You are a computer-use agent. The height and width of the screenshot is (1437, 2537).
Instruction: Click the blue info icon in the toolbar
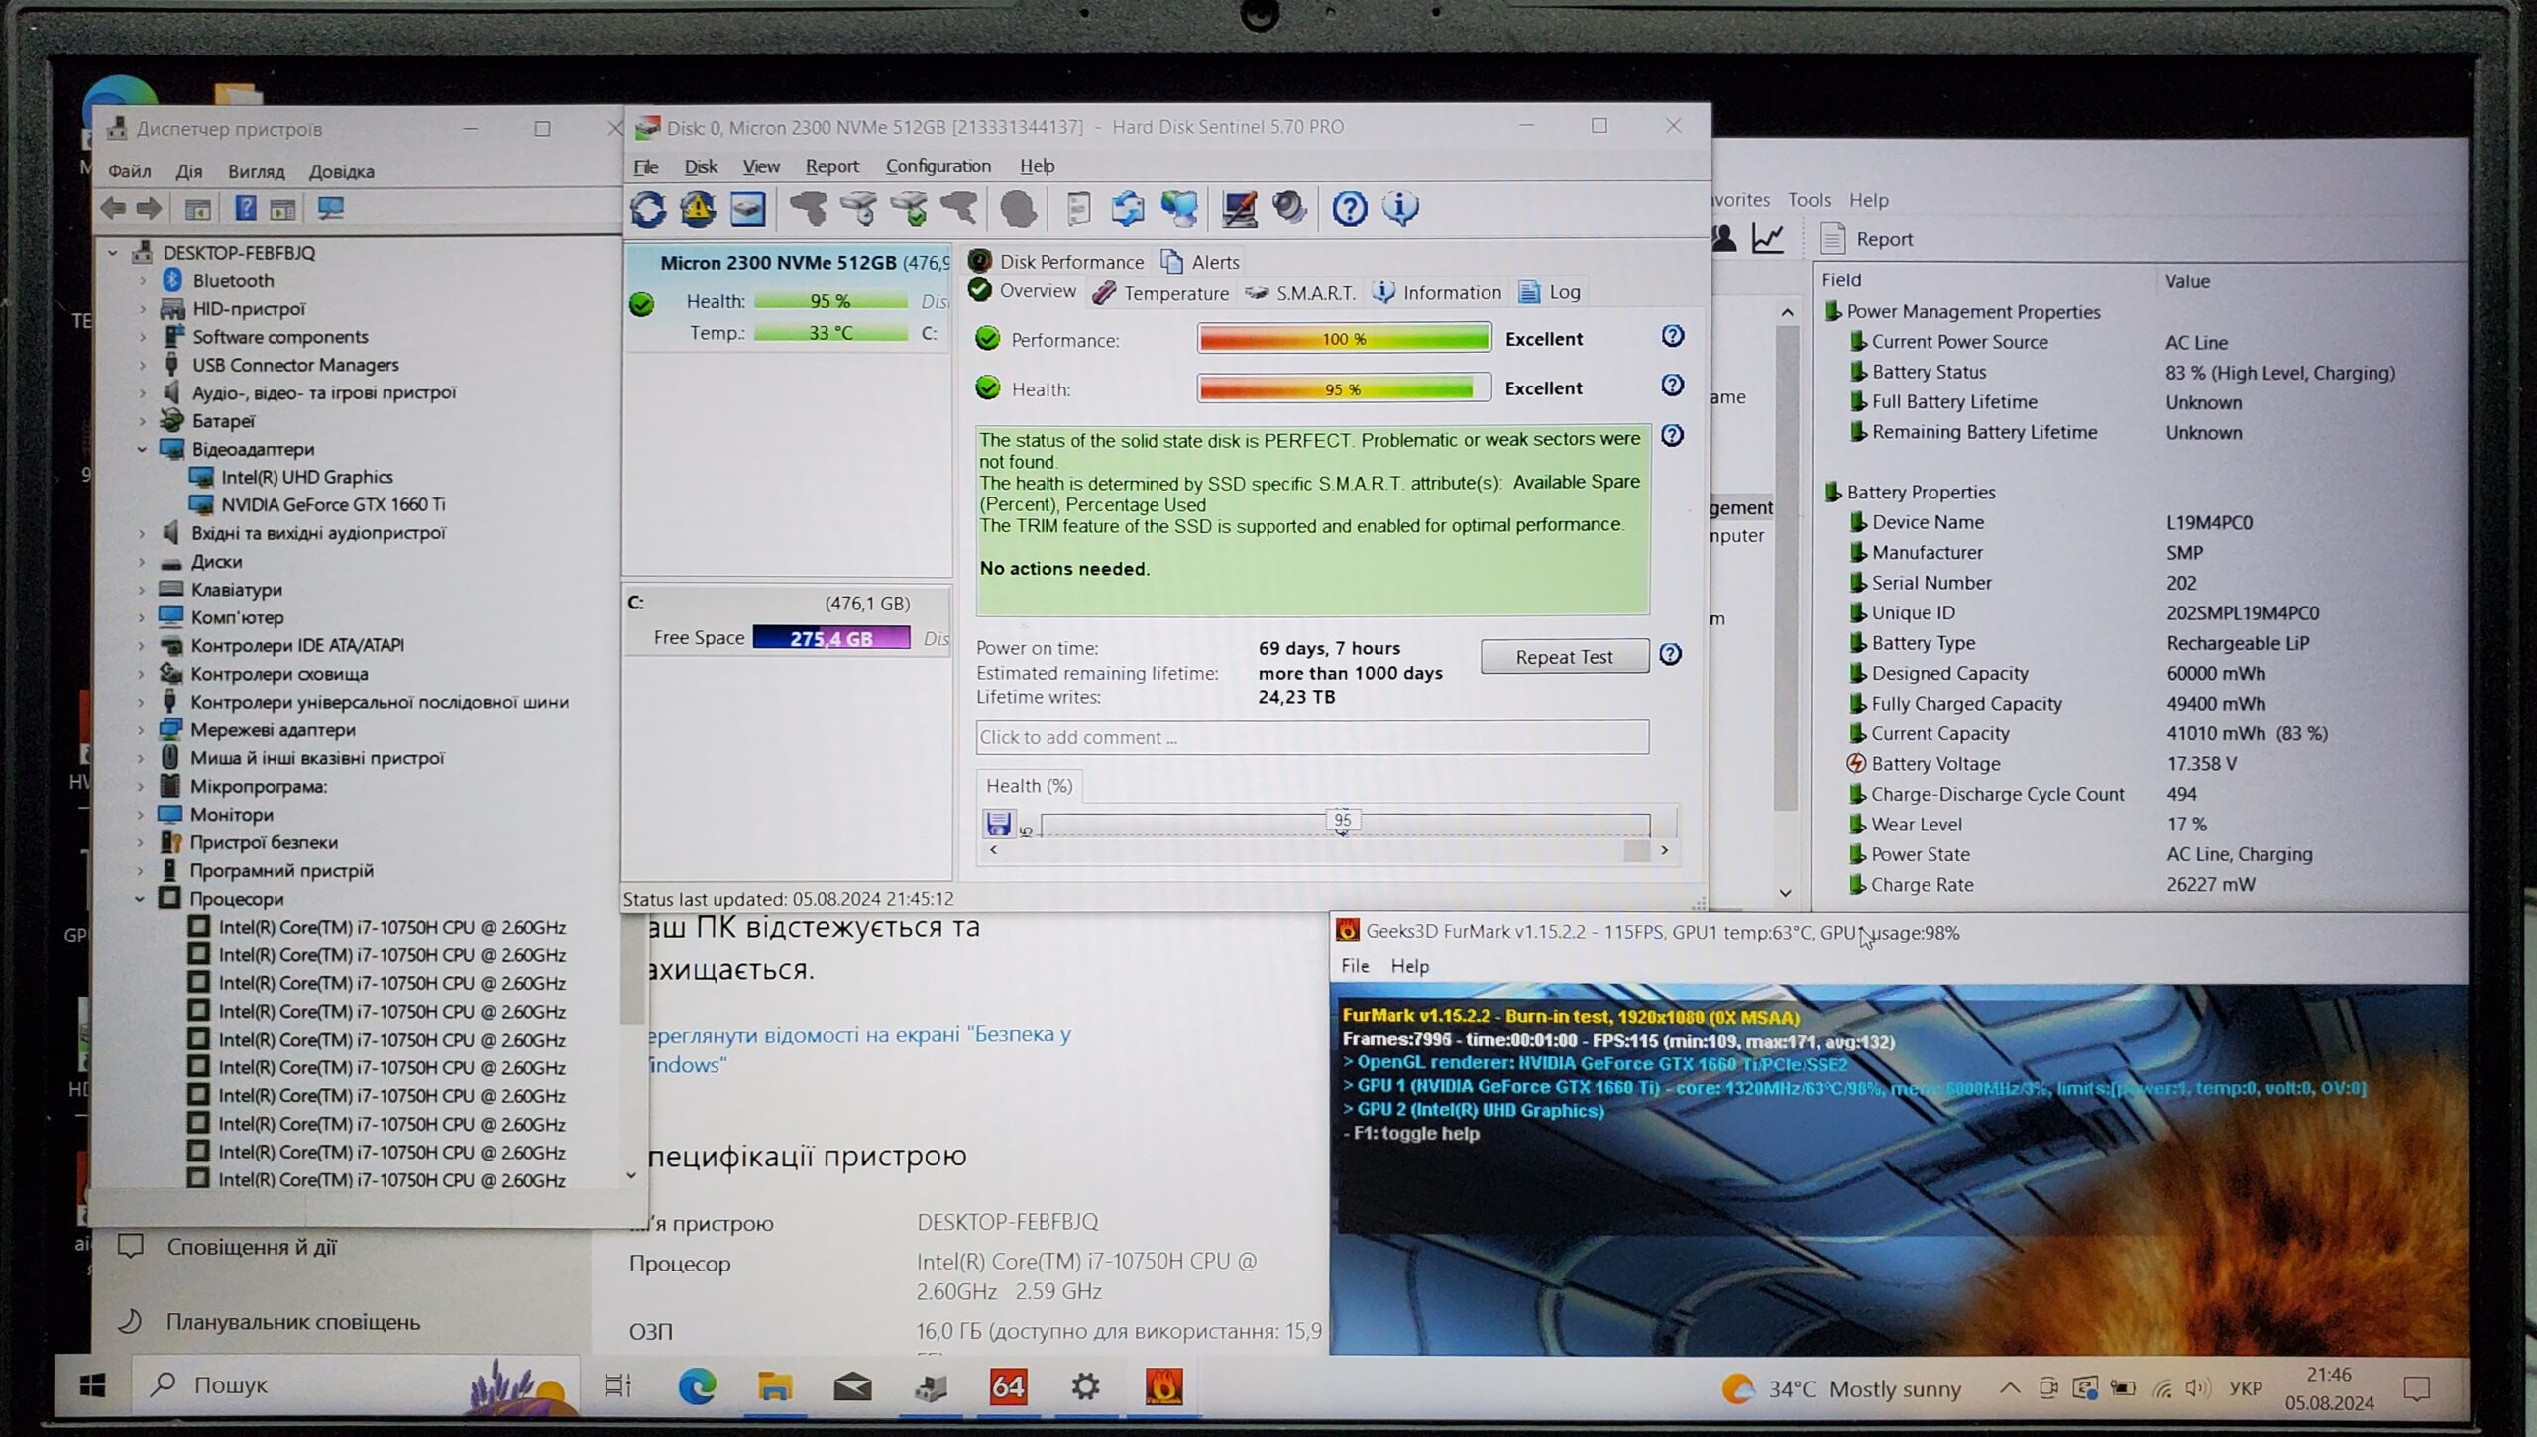[1399, 209]
